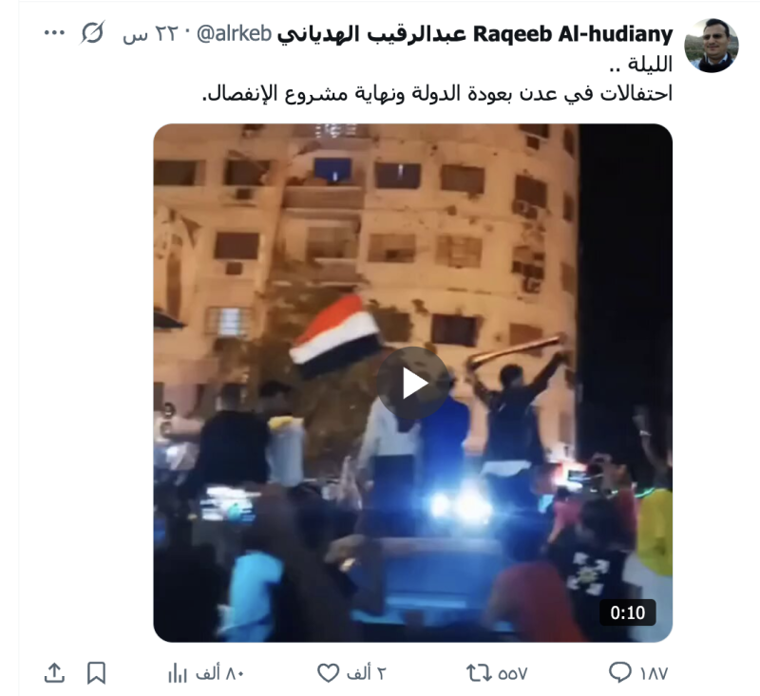
Task: Click the share upload-arrow icon
Action: coord(54,673)
